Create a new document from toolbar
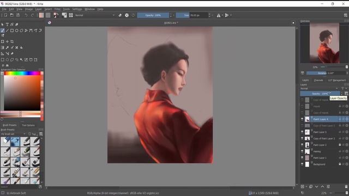349x196 pixels. point(5,15)
